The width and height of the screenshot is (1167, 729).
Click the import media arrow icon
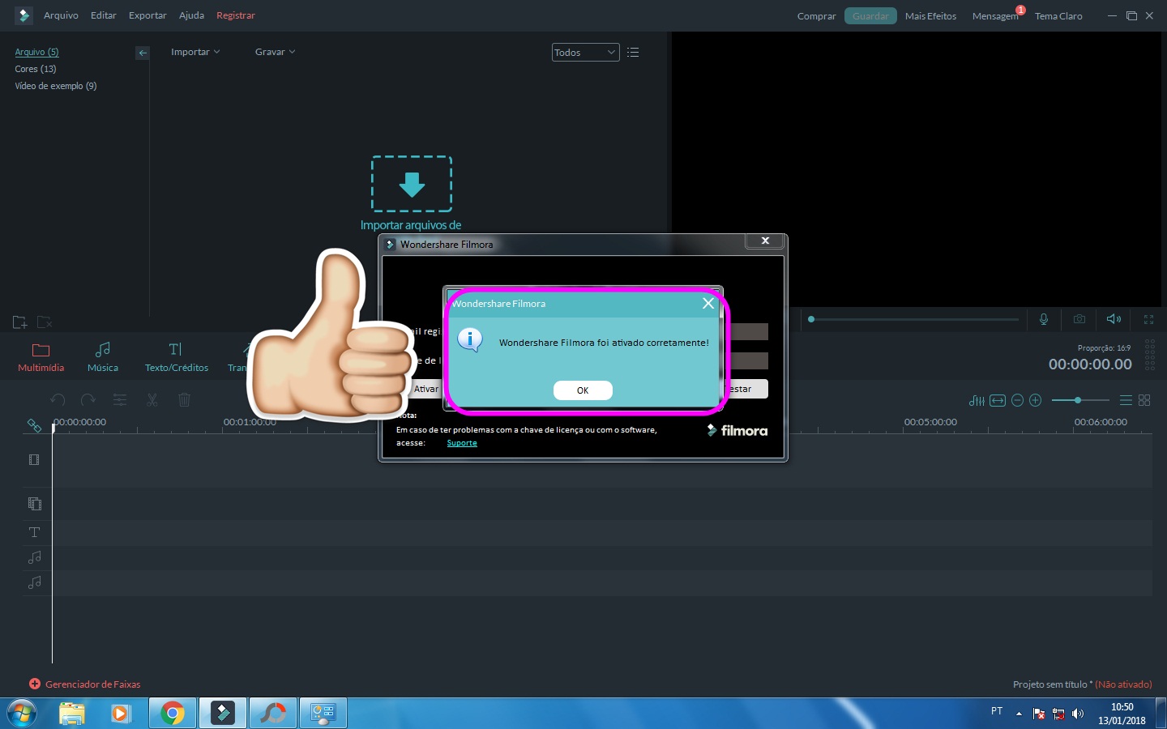click(412, 184)
